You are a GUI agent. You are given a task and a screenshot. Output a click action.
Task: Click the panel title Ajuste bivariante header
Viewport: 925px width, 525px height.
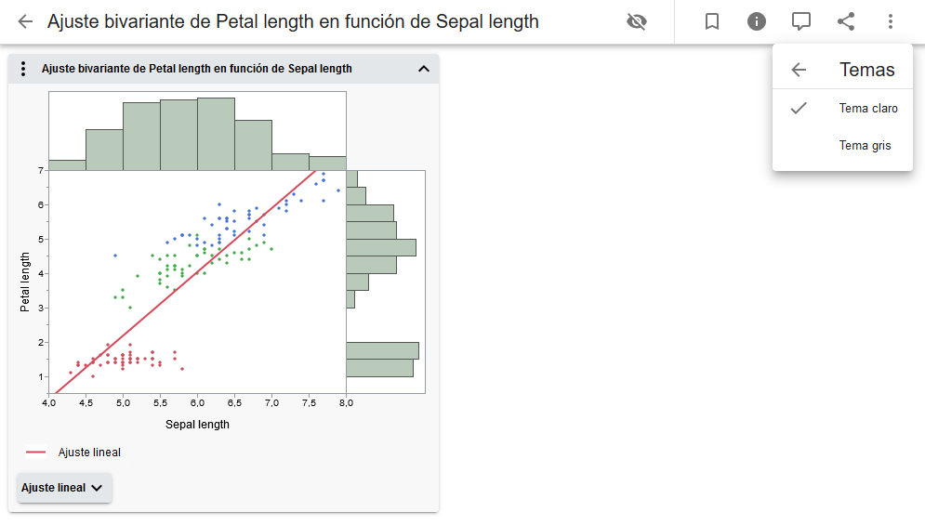click(197, 69)
